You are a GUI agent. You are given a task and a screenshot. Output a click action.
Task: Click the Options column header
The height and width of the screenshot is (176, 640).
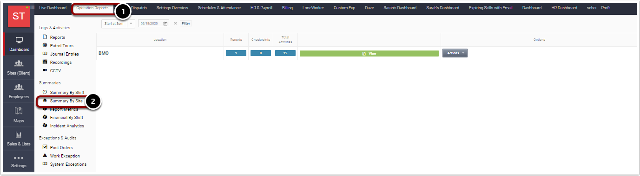coord(539,40)
